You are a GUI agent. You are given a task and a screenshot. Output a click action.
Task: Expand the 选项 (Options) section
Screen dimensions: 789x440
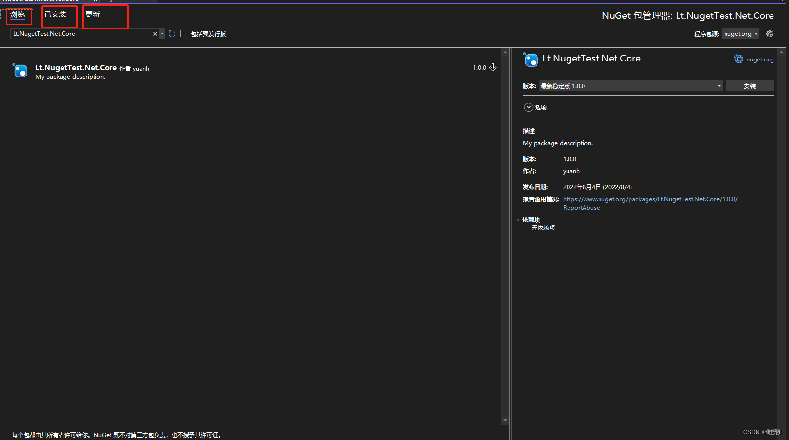(529, 107)
